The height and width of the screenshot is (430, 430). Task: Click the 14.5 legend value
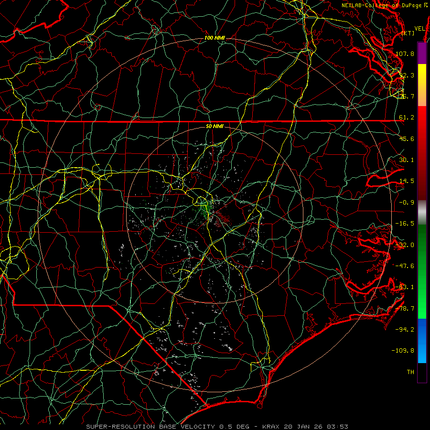tap(407, 181)
